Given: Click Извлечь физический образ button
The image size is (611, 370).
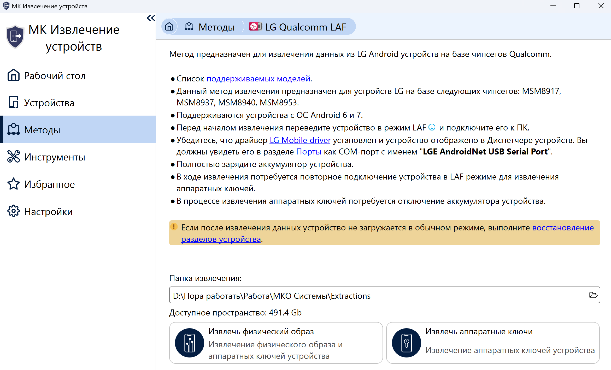Looking at the screenshot, I should (276, 343).
